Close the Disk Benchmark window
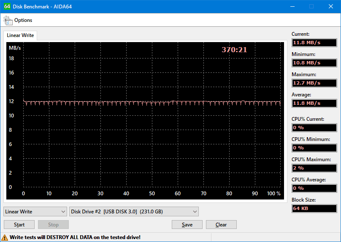 click(x=331, y=6)
